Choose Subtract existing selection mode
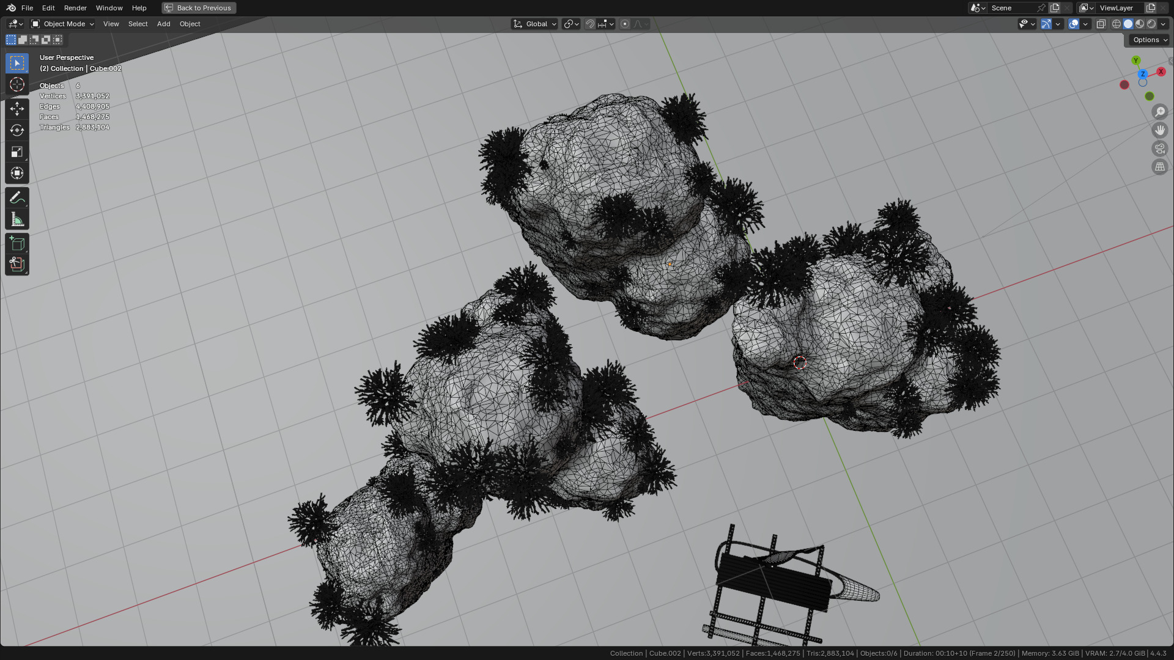Viewport: 1174px width, 660px height. (x=34, y=40)
